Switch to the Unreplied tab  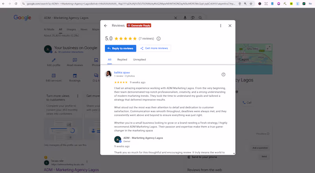(x=139, y=60)
